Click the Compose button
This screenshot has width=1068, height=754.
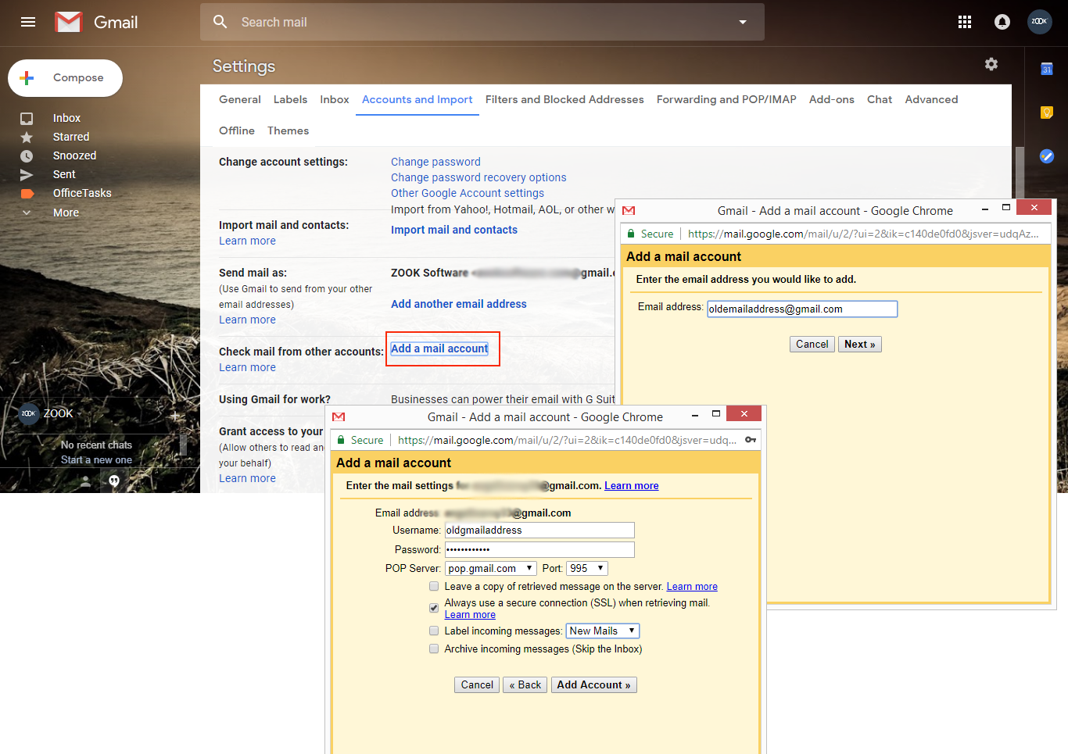point(65,78)
